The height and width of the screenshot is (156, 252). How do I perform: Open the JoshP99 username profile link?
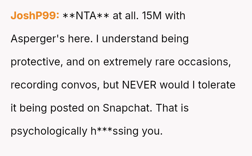tap(35, 16)
